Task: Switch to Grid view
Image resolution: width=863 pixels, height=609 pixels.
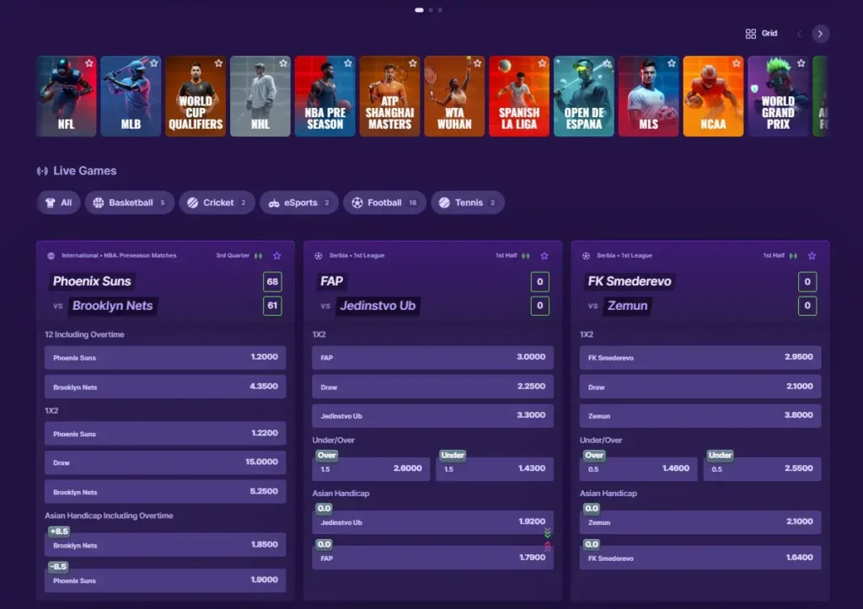Action: coord(761,34)
